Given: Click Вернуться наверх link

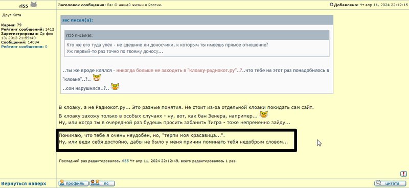Looking at the screenshot, I should tap(24, 183).
